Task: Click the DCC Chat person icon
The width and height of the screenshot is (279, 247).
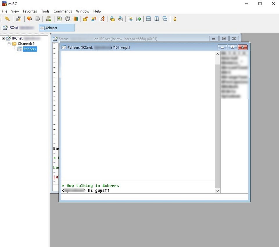Action: pyautogui.click(x=94, y=19)
